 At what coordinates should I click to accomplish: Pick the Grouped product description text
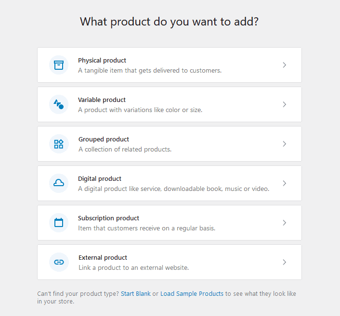(x=125, y=149)
